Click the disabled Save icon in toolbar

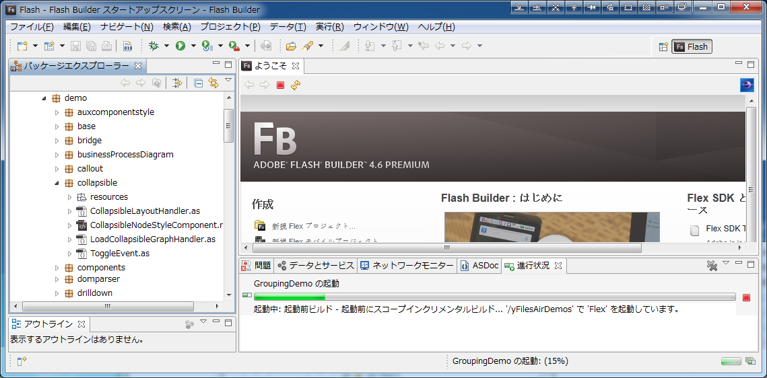point(75,46)
